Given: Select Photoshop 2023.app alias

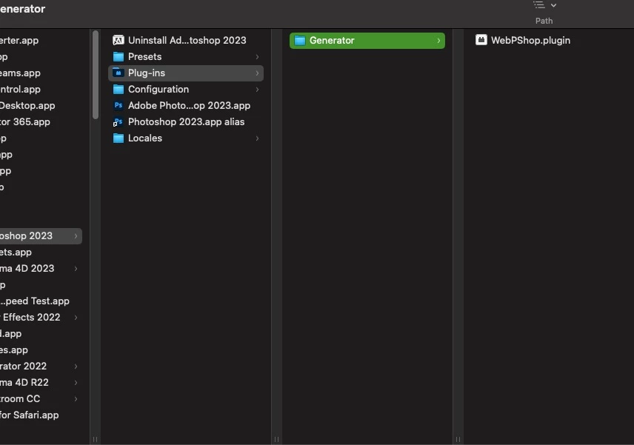Looking at the screenshot, I should 187,121.
